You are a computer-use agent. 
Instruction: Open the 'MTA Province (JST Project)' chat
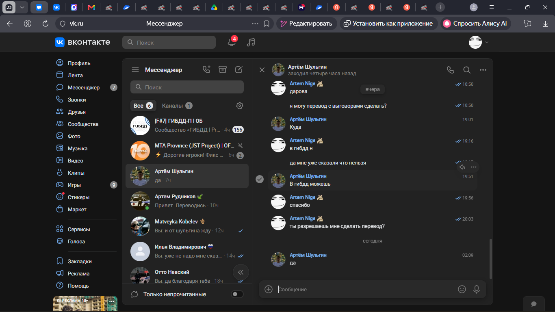[187, 150]
